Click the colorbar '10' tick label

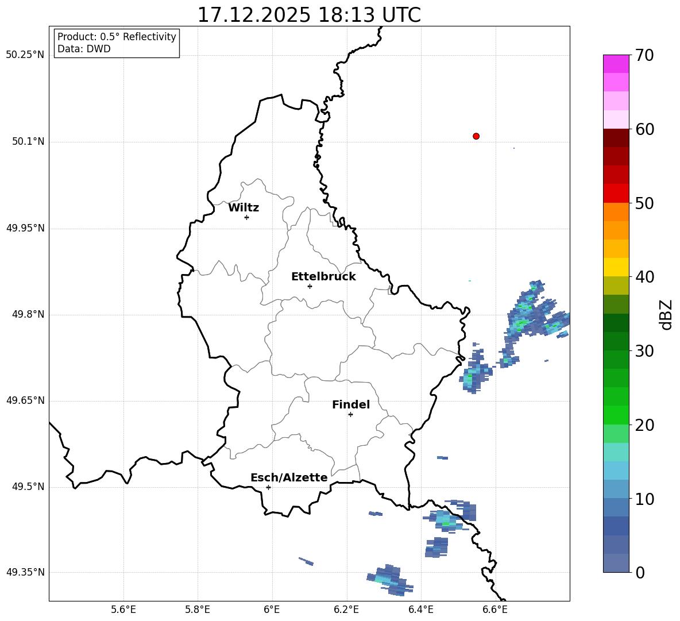(645, 499)
